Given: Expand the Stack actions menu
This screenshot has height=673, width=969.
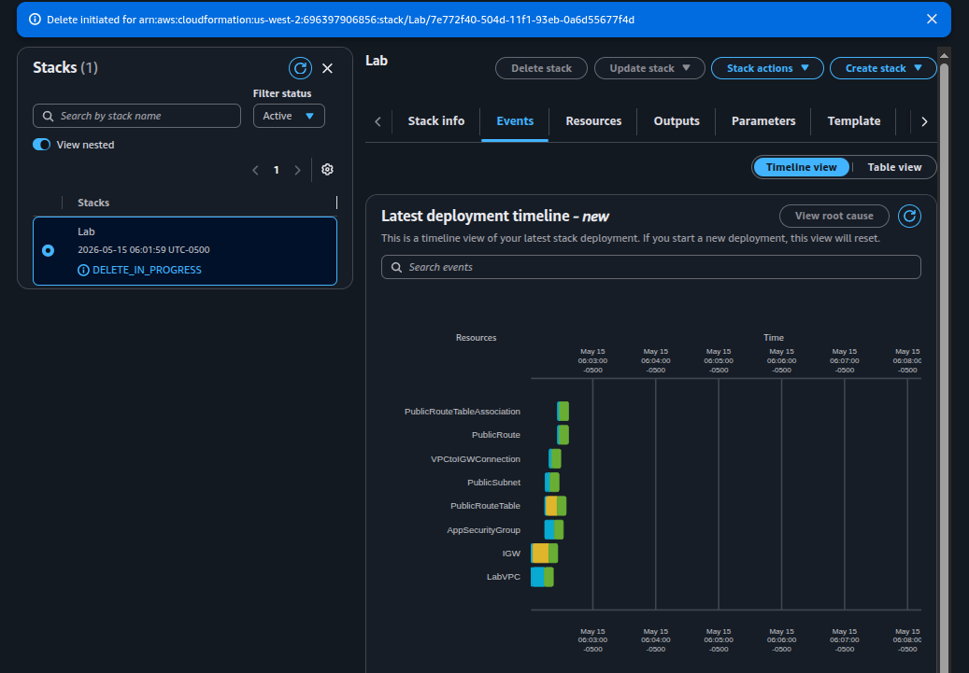Looking at the screenshot, I should coord(767,68).
